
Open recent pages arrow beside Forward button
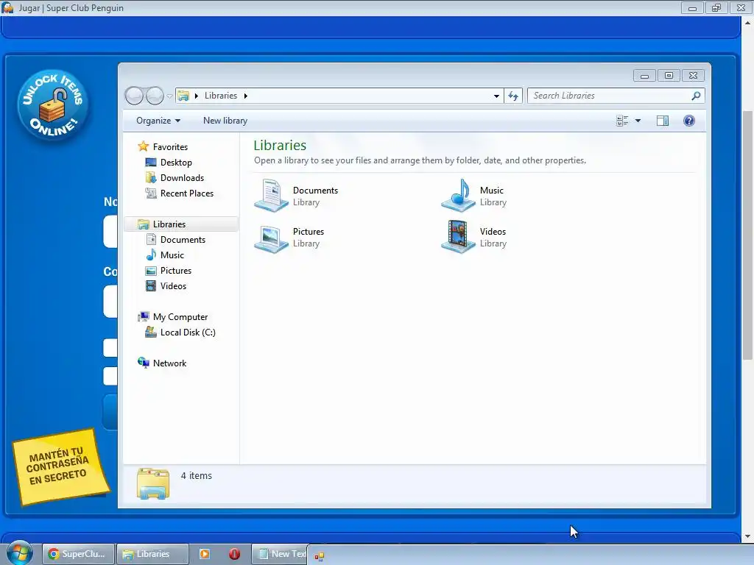(170, 96)
